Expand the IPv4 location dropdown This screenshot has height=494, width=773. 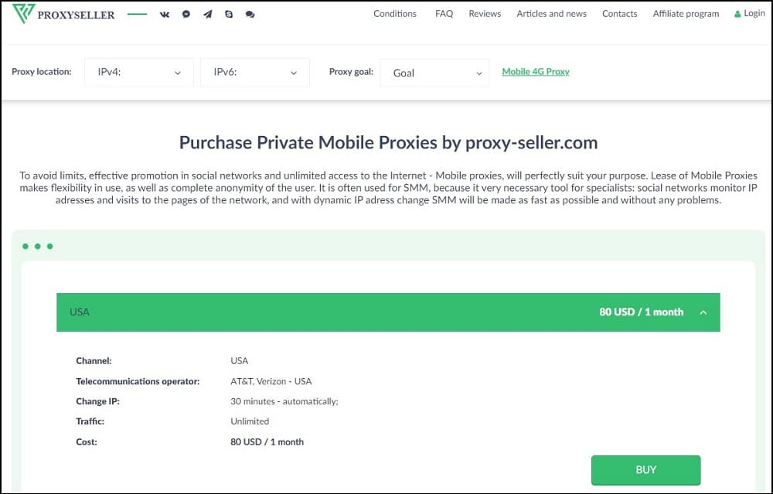139,73
